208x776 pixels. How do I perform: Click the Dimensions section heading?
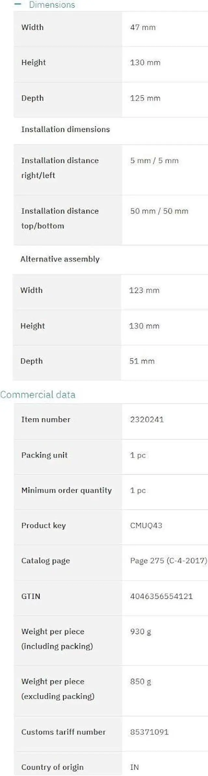pos(52,5)
